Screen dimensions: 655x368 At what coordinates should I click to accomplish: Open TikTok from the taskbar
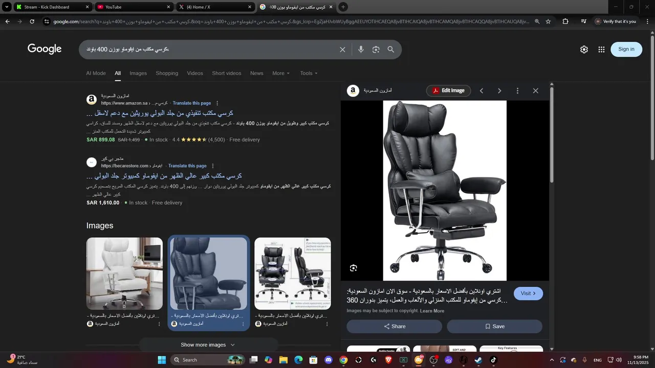click(493, 360)
